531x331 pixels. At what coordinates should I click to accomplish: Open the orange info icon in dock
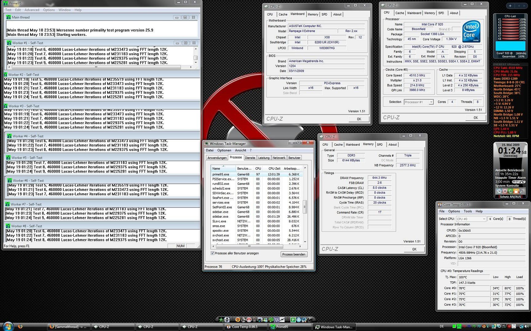238,320
